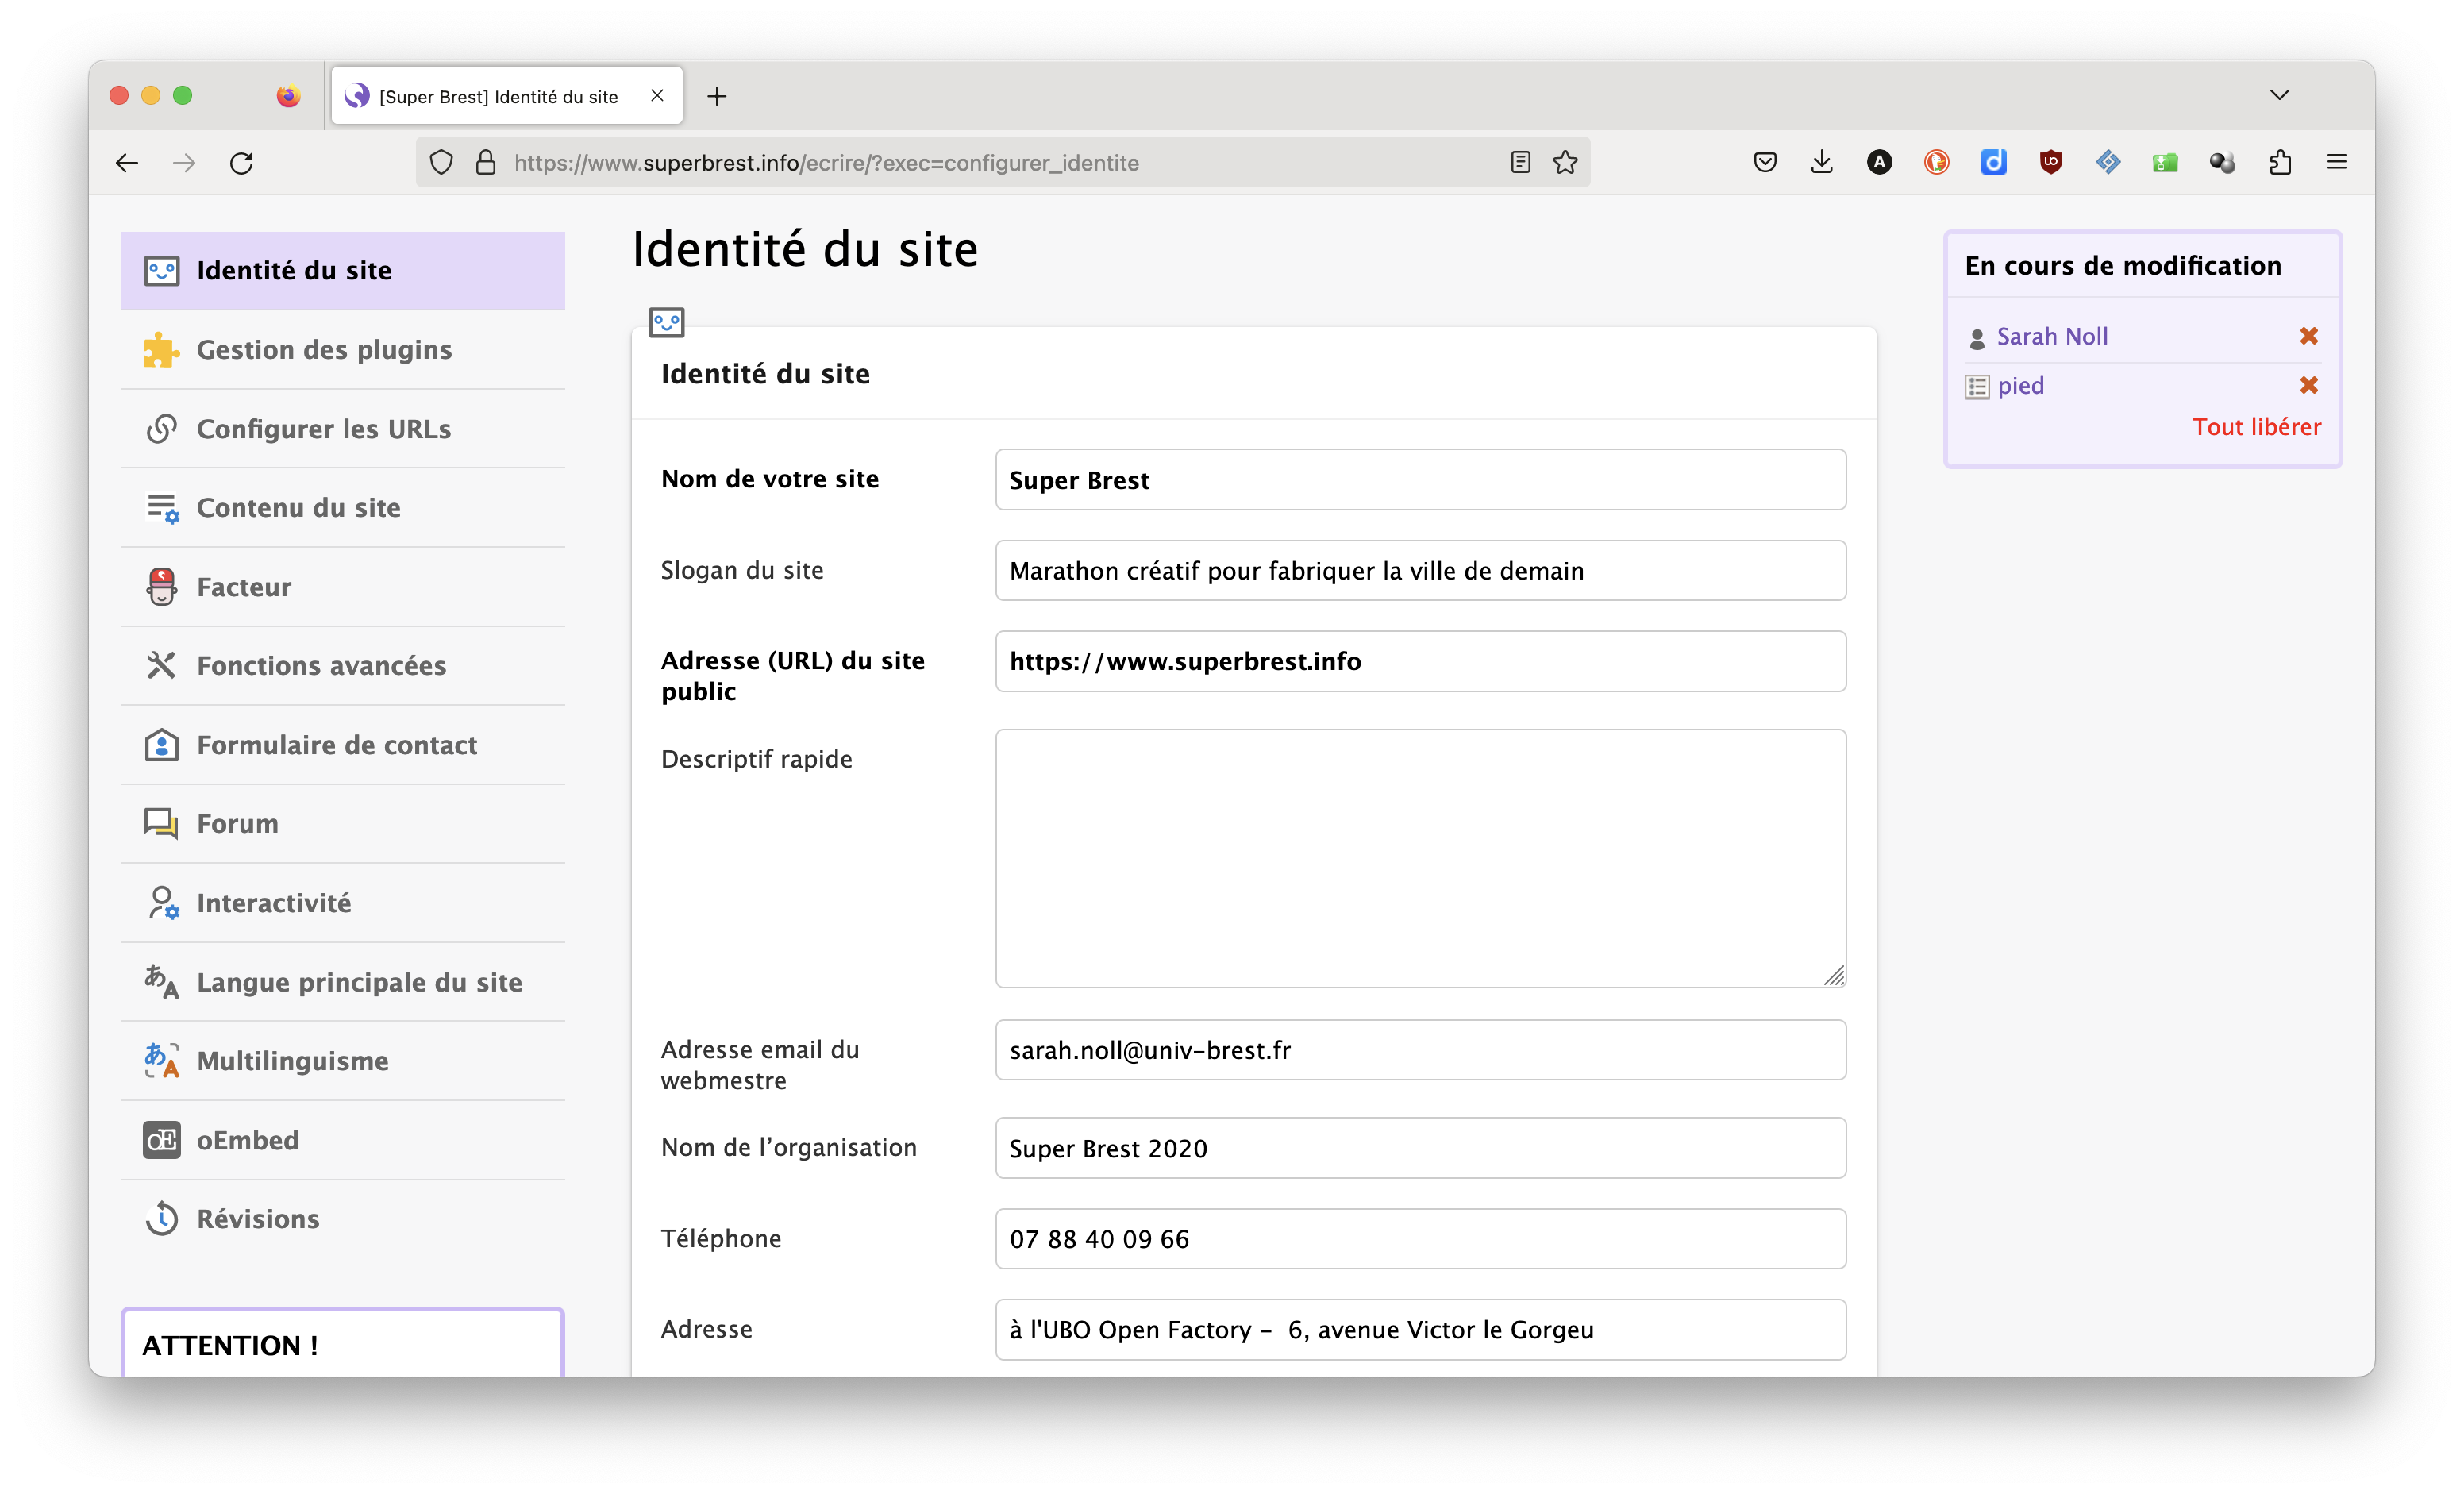Click the green extension icon
This screenshot has width=2464, height=1494.
tap(2165, 162)
